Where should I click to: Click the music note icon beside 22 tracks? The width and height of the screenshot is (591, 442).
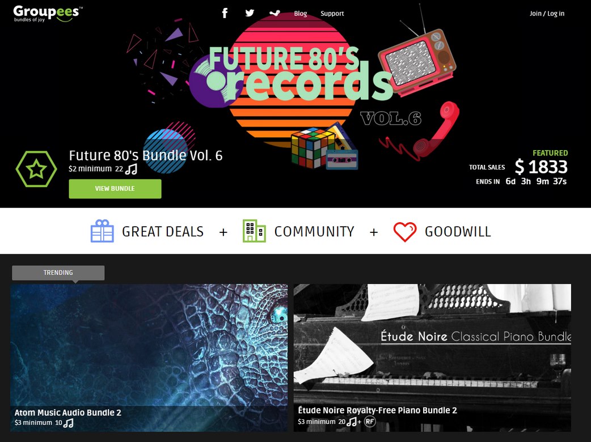point(131,169)
